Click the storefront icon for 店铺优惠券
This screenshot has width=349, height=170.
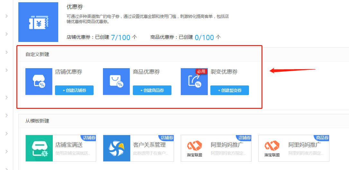(39, 82)
